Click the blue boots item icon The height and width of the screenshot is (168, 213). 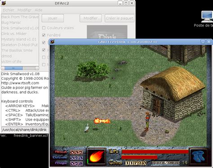199,156
